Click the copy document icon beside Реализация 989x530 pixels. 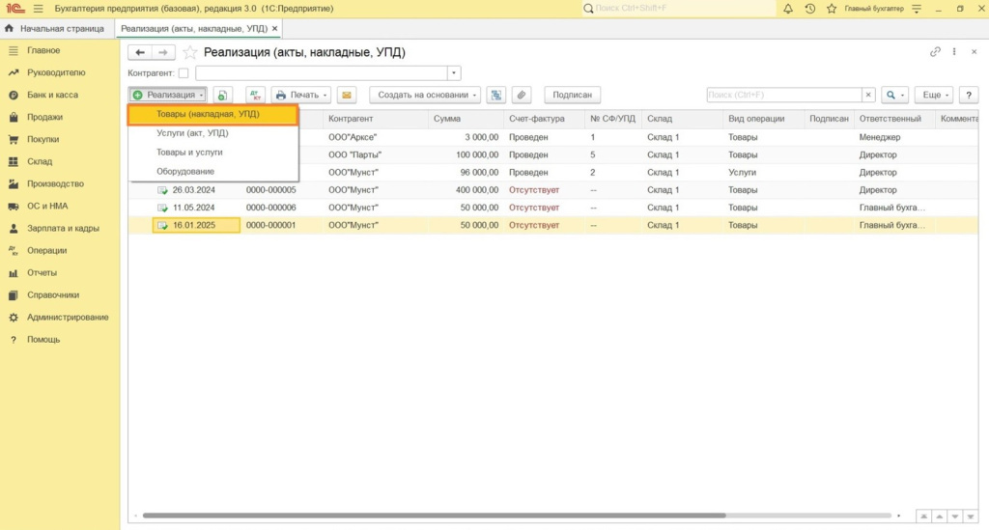[x=223, y=95]
